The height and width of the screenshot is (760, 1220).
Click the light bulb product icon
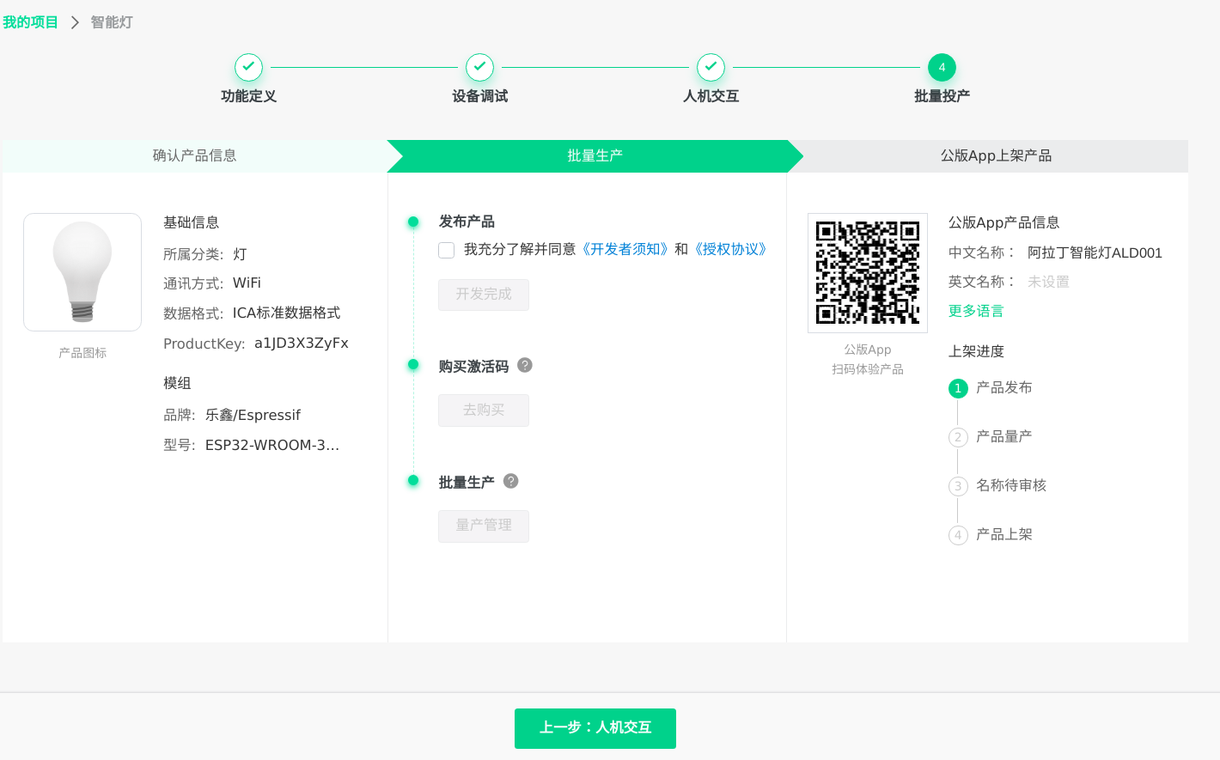coord(82,272)
